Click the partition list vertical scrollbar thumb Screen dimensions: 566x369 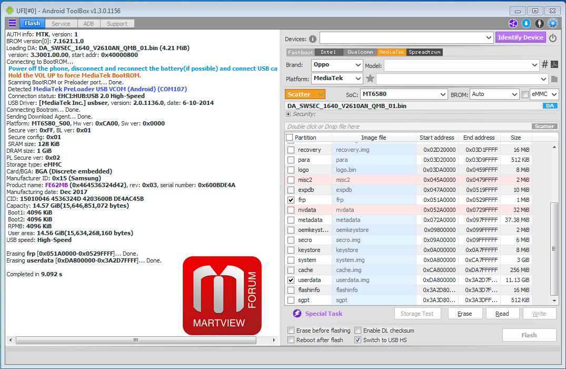(554, 249)
